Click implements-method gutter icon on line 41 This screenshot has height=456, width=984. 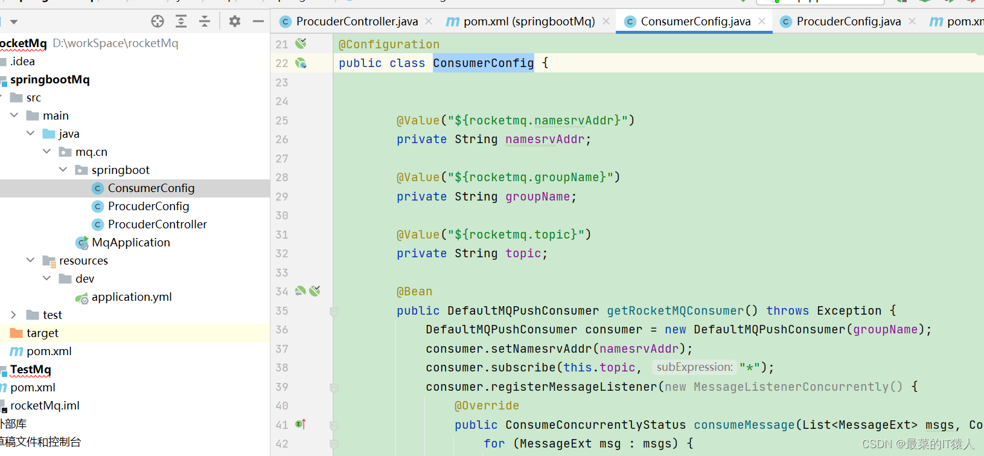tap(301, 424)
